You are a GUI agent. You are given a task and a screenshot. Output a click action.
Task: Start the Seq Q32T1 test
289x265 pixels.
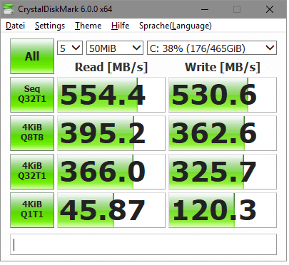tap(32, 95)
